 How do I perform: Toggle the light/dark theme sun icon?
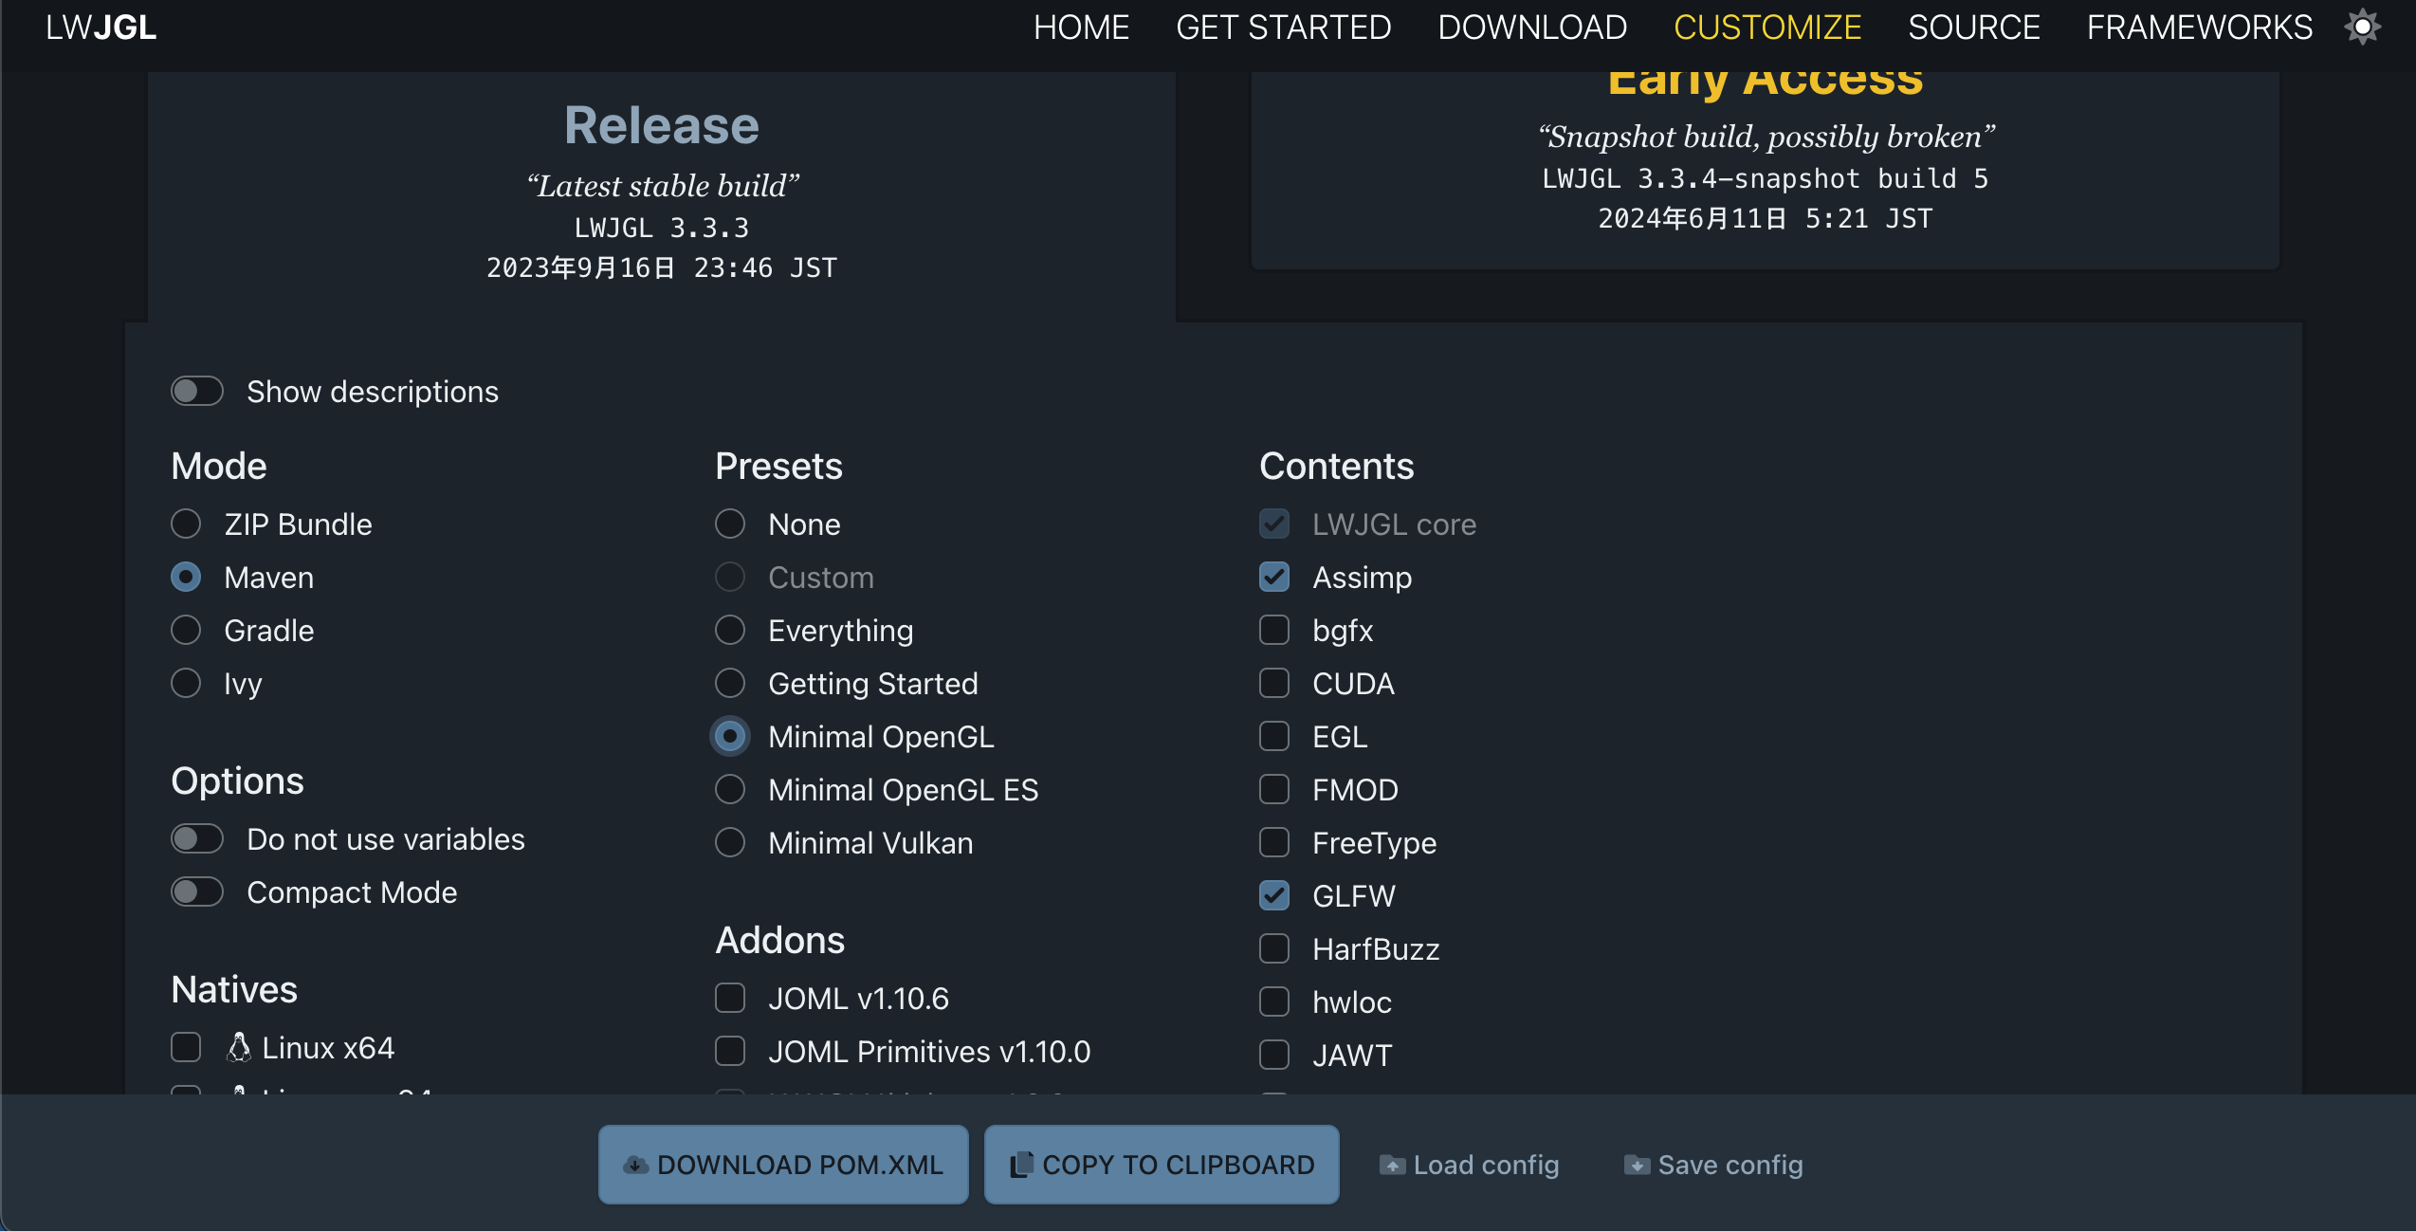2362,28
